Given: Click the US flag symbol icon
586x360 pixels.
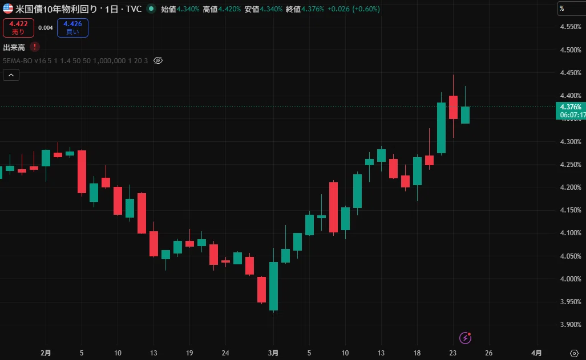Looking at the screenshot, I should (x=8, y=9).
